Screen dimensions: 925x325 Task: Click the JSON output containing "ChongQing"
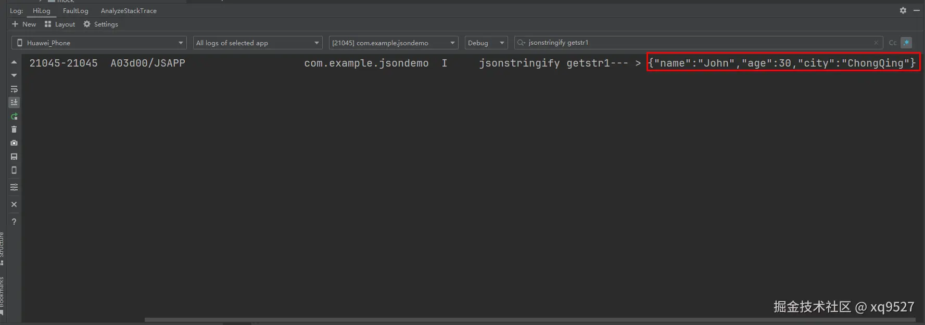782,63
